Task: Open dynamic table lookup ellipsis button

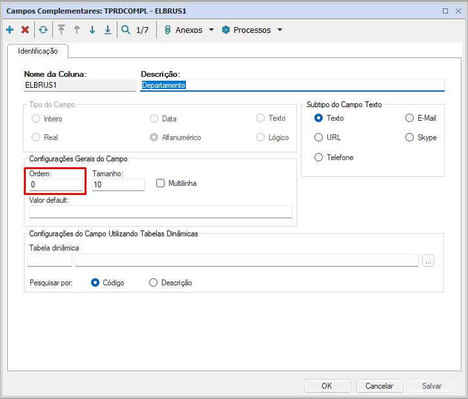Action: pyautogui.click(x=428, y=261)
